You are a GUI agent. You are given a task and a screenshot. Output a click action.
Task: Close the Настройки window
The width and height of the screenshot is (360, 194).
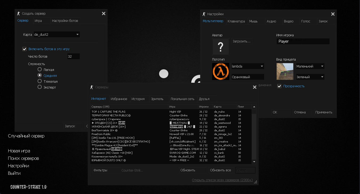pyautogui.click(x=333, y=14)
